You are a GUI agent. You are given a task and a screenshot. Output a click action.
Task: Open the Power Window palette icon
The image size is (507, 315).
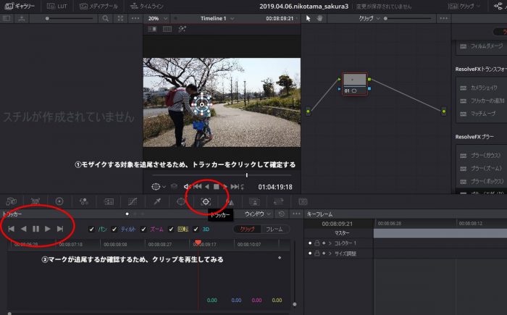(181, 201)
